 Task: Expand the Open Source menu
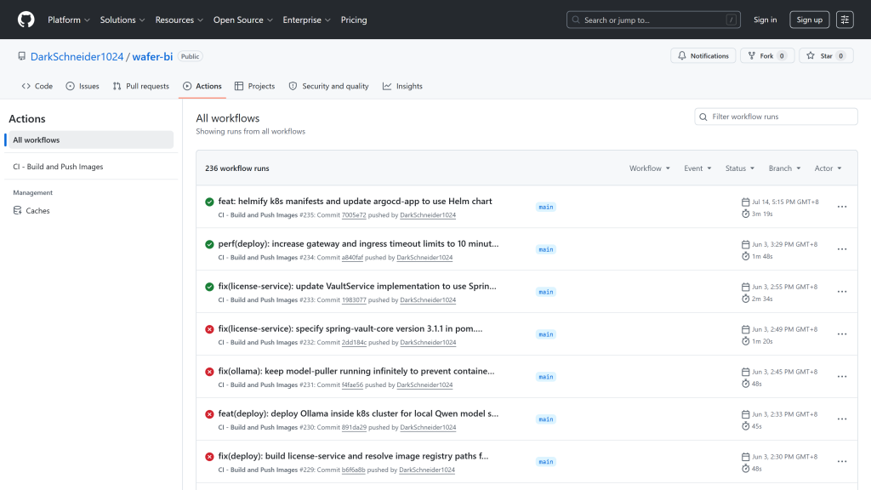(x=242, y=20)
